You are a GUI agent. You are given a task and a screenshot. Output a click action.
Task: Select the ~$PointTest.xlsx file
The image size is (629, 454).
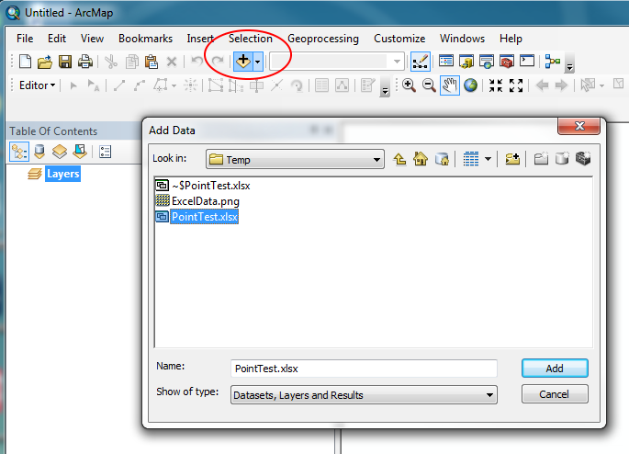(203, 186)
